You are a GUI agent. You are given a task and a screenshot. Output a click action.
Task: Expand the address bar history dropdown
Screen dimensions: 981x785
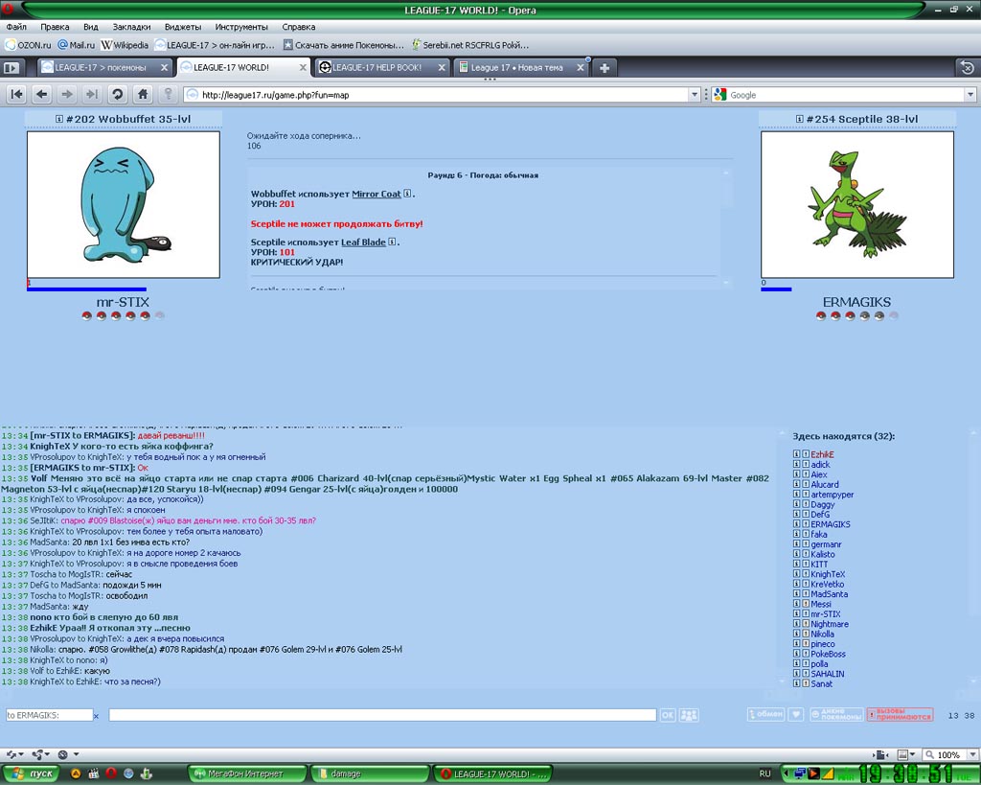(x=694, y=95)
